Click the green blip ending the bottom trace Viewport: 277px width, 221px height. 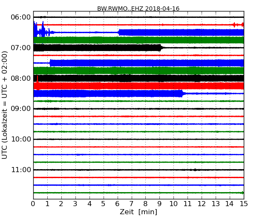coord(242,193)
